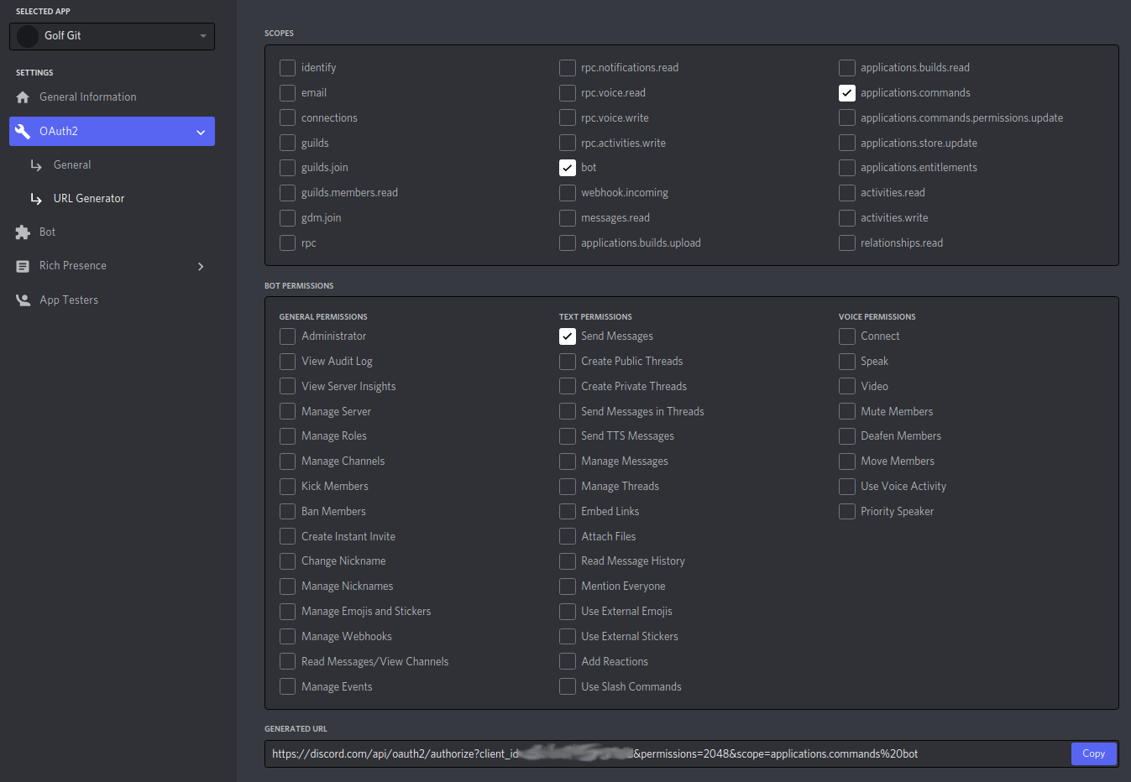
Task: Enable Read Messages/View Channels permission
Action: pos(288,661)
